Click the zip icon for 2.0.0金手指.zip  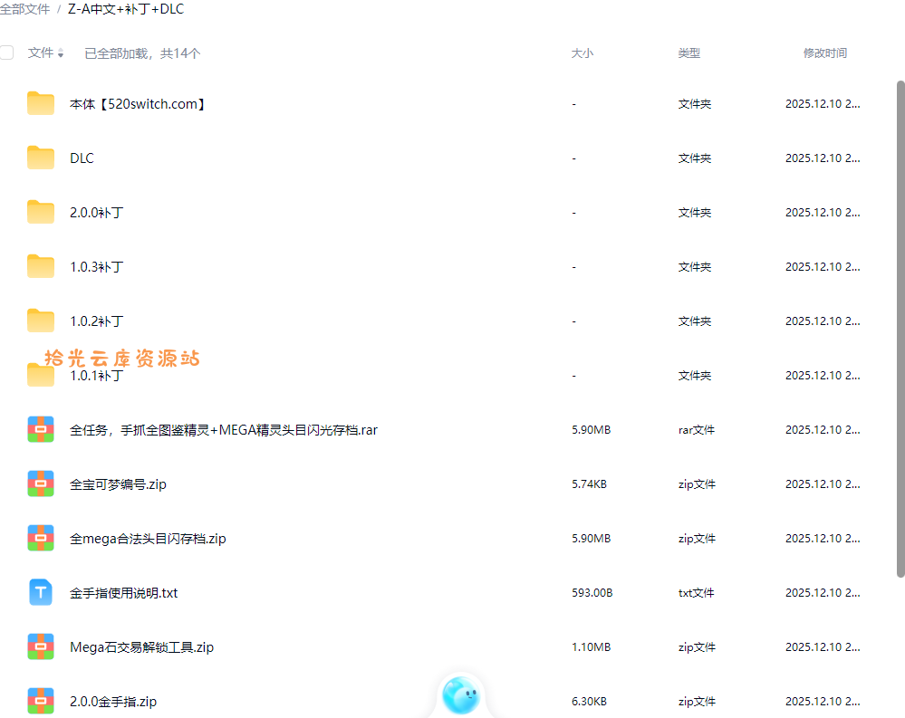pos(40,701)
